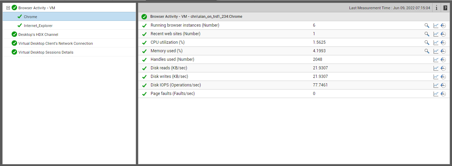Image resolution: width=452 pixels, height=166 pixels.
Task: Open history clock icon for Recent web sites
Action: 443,34
